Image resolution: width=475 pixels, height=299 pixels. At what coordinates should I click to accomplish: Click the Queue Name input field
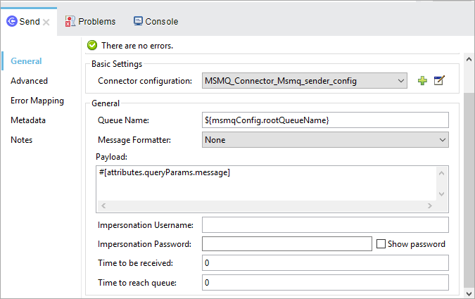[324, 120]
